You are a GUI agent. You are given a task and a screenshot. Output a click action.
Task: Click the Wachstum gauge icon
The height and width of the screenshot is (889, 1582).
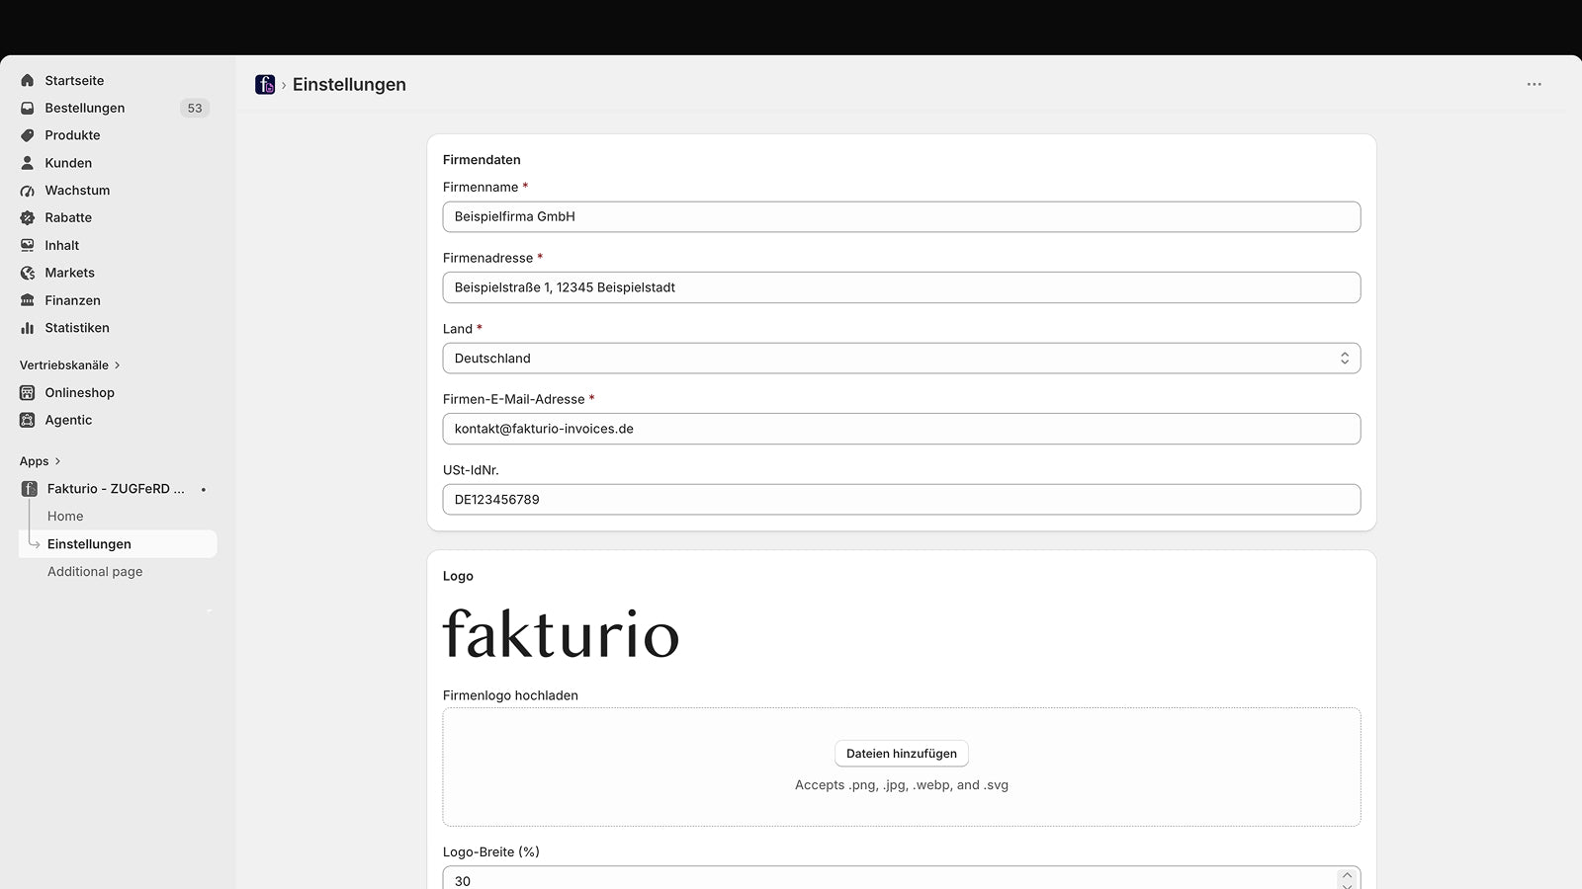(x=28, y=191)
